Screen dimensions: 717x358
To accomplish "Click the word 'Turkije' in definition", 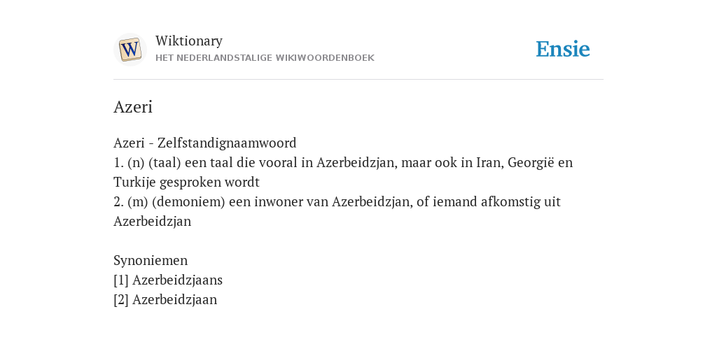I will [x=134, y=182].
